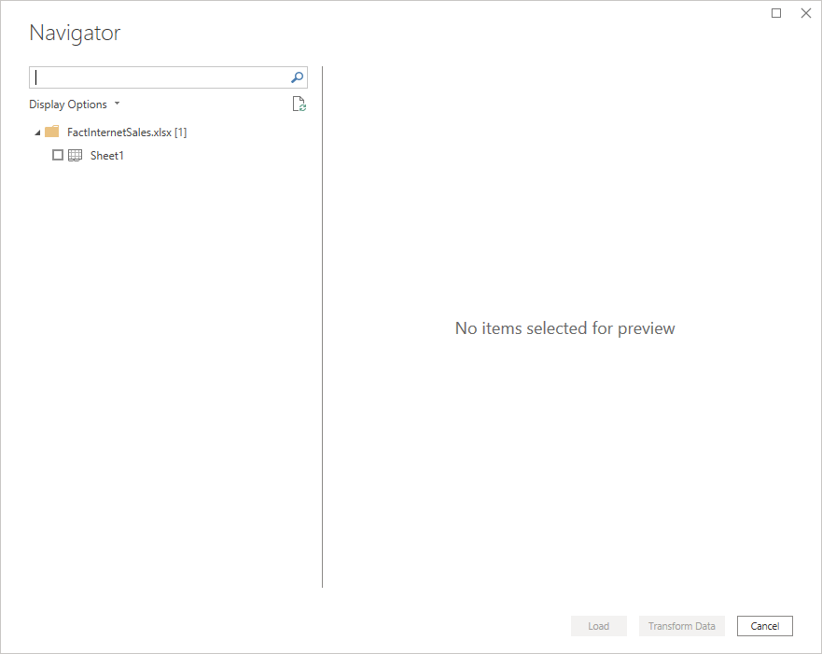
Task: Toggle the Sheet1 selection box
Action: [58, 155]
